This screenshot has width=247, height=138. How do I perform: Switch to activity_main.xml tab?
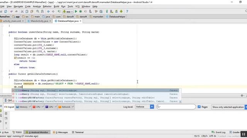12,21
